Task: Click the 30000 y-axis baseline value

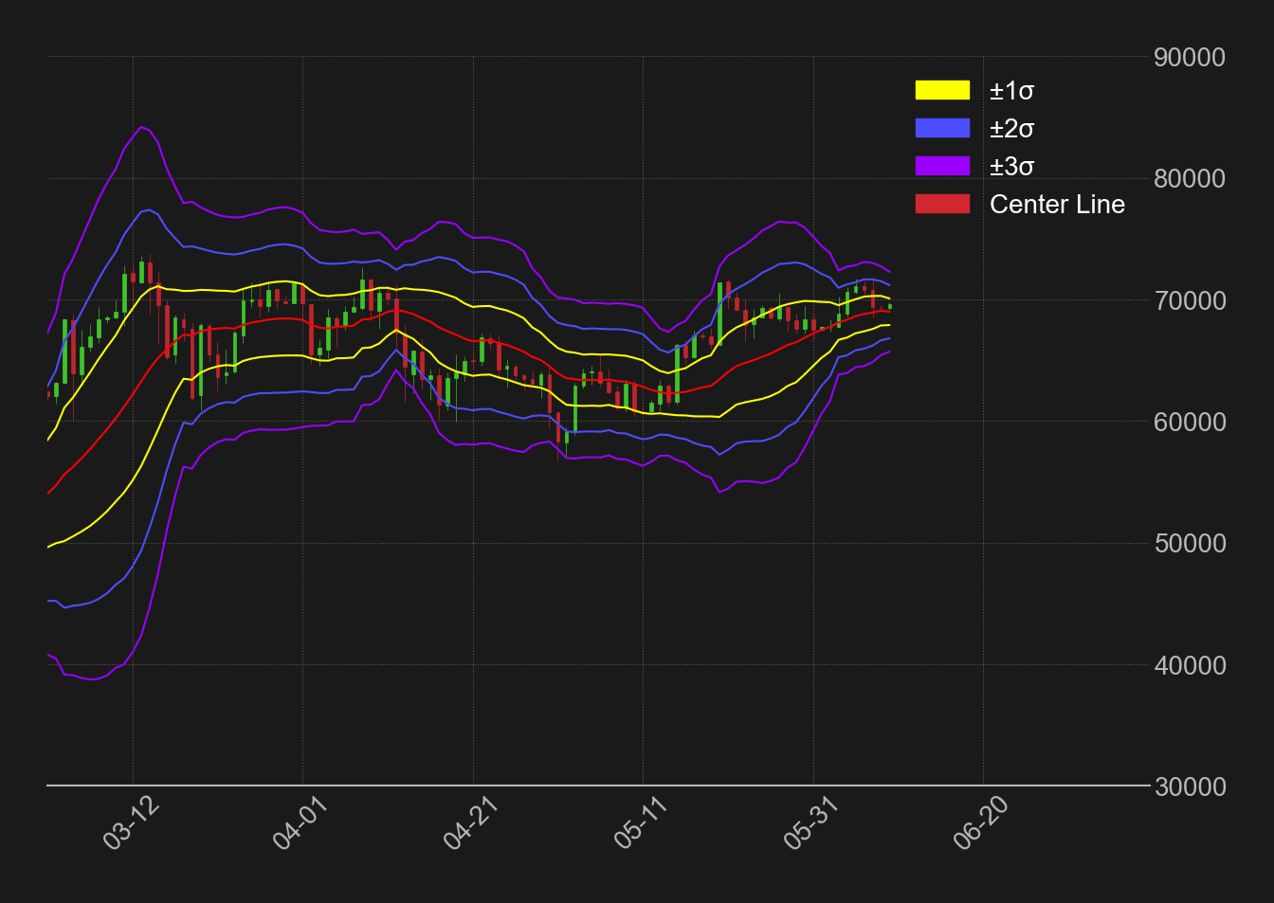Action: tap(1190, 786)
